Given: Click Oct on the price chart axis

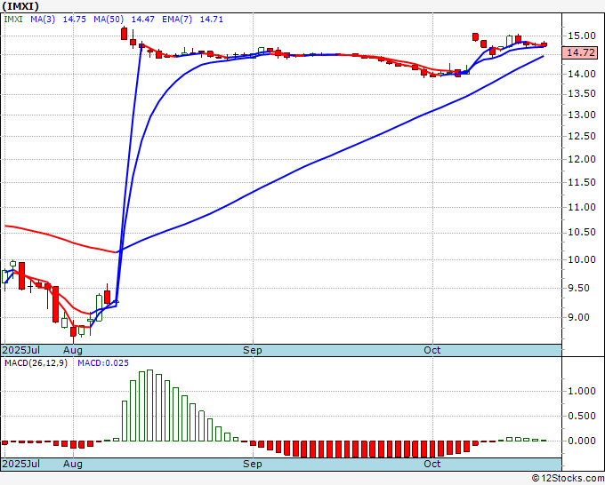Looking at the screenshot, I should pos(432,350).
